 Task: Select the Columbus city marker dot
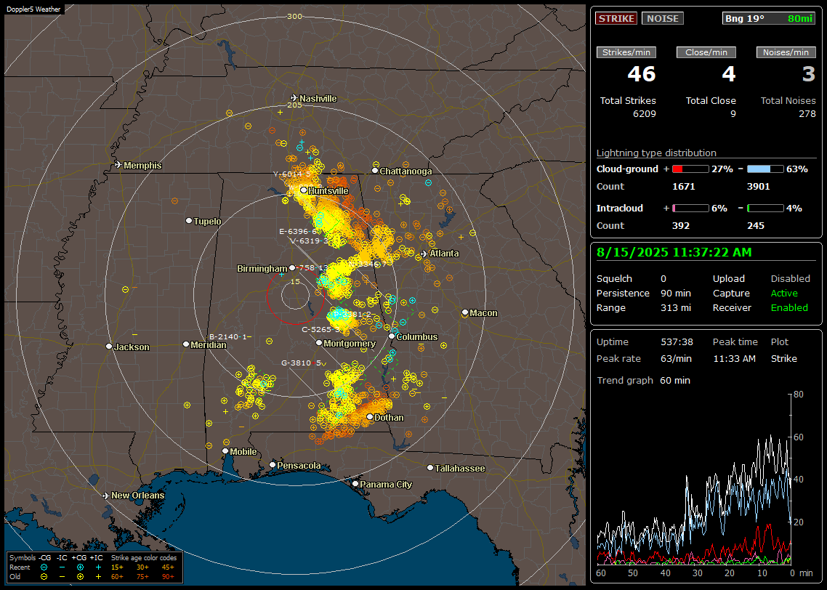pos(392,336)
